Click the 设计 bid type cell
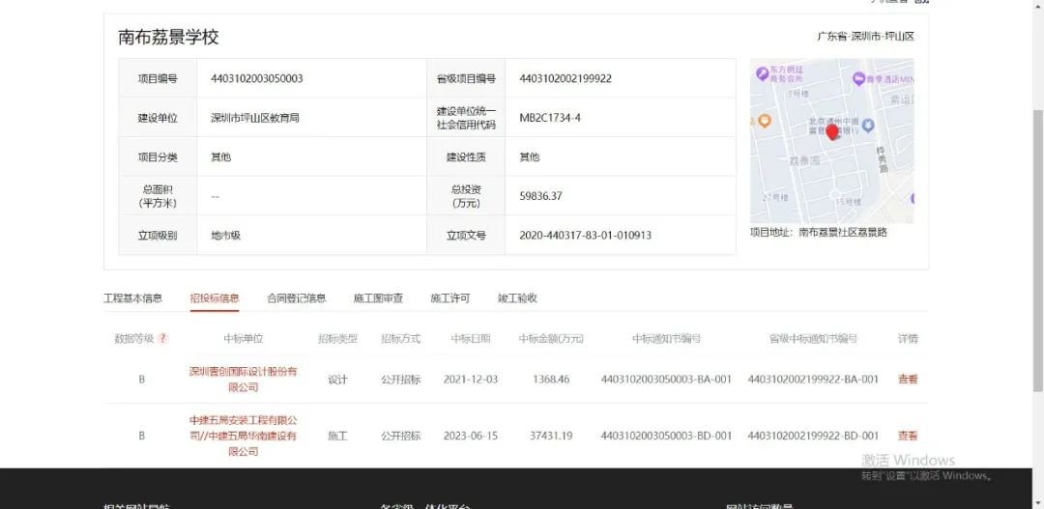Image resolution: width=1044 pixels, height=509 pixels. tap(337, 380)
